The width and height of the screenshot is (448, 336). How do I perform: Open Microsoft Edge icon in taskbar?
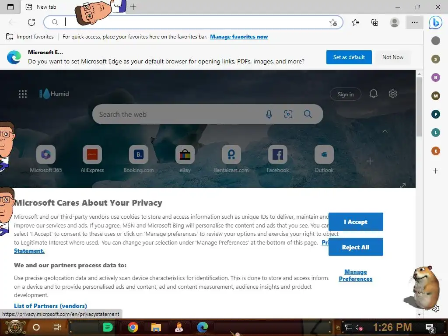tap(202, 327)
